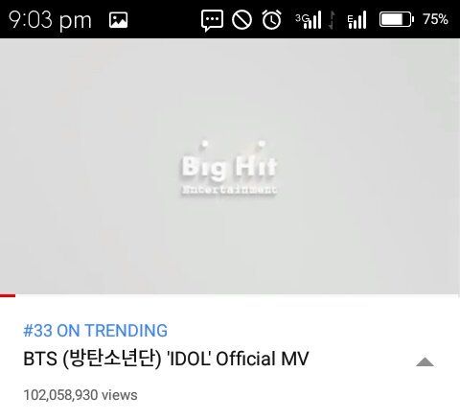Seek using the red video progress bar
The width and height of the screenshot is (460, 419).
pos(8,295)
